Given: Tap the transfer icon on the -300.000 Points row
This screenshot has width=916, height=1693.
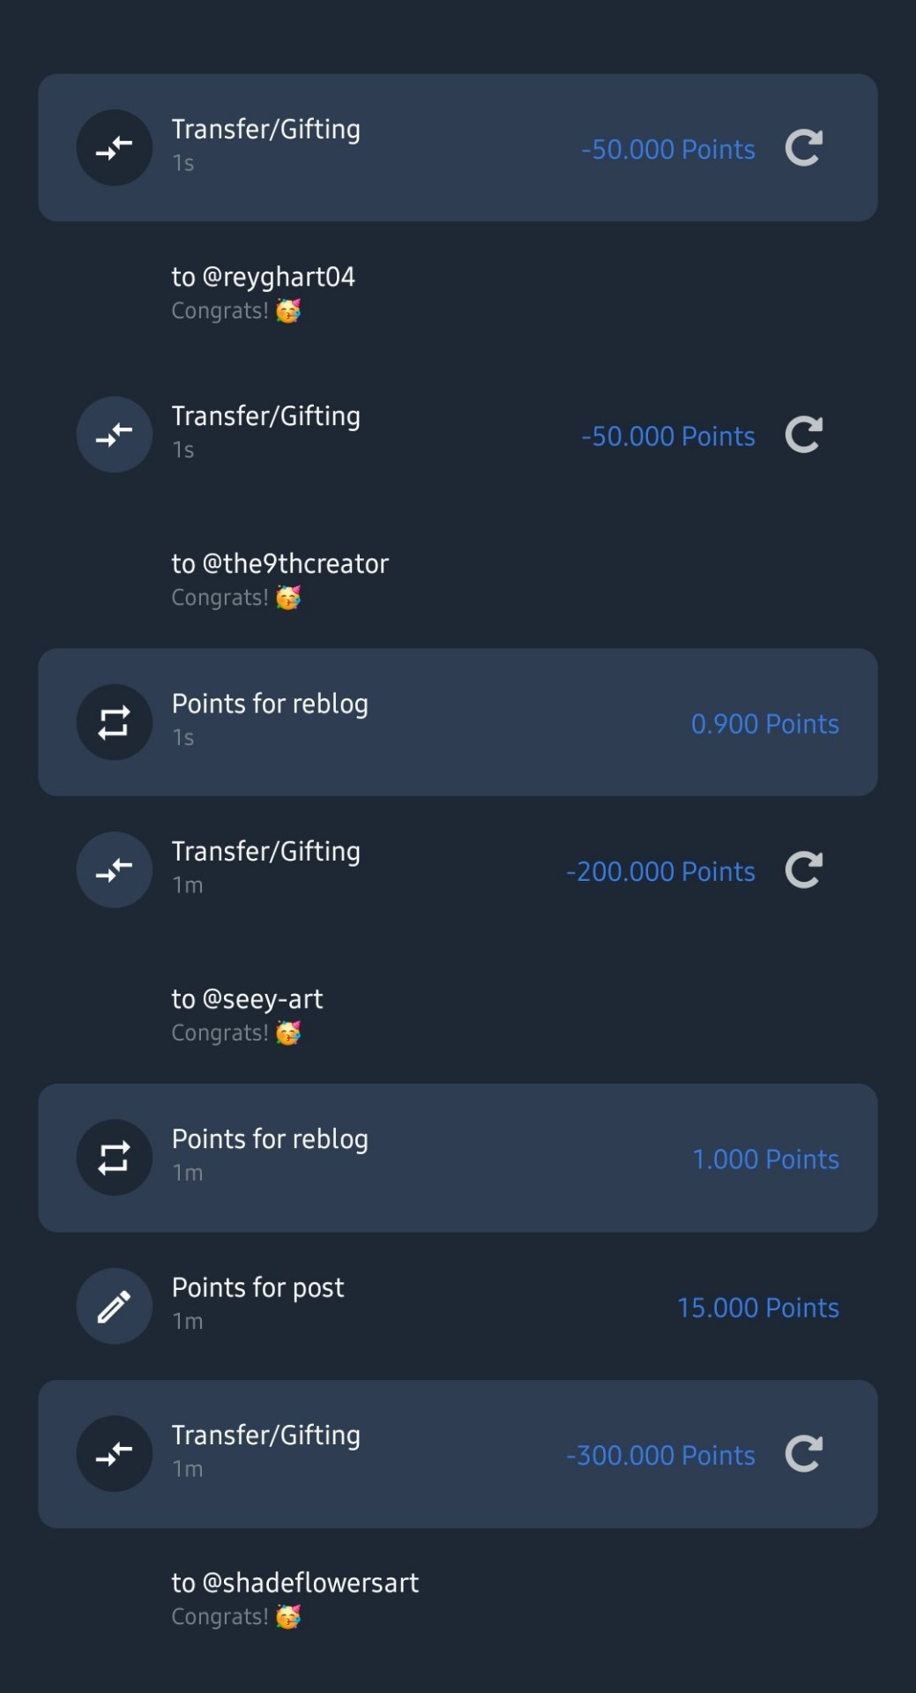Looking at the screenshot, I should pos(115,1454).
